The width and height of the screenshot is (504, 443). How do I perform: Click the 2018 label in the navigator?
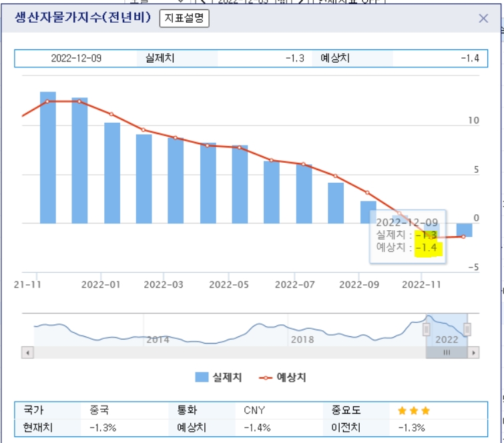click(302, 340)
